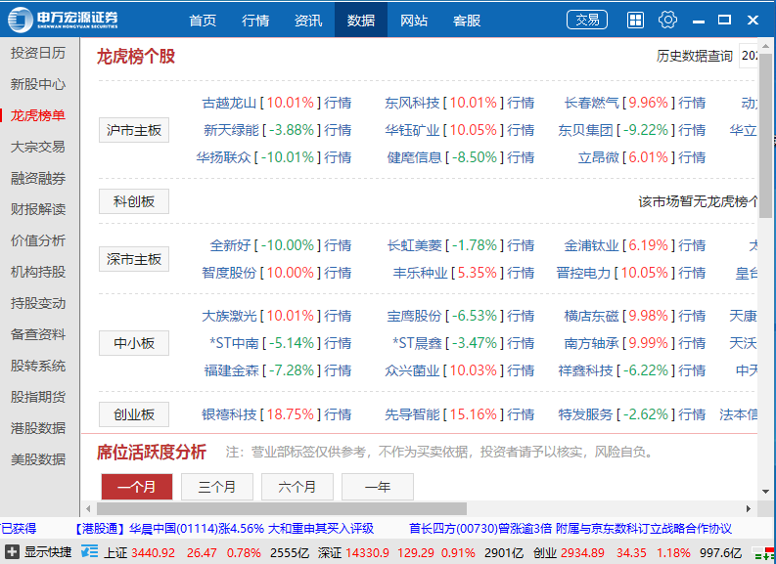Screen dimensions: 776x564
Task: Select the 一年 period button
Action: [x=378, y=487]
